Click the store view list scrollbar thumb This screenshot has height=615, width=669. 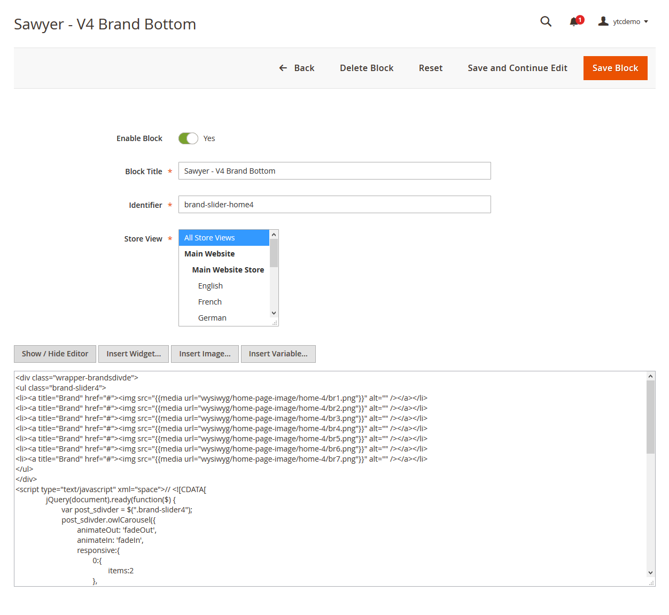pyautogui.click(x=274, y=253)
